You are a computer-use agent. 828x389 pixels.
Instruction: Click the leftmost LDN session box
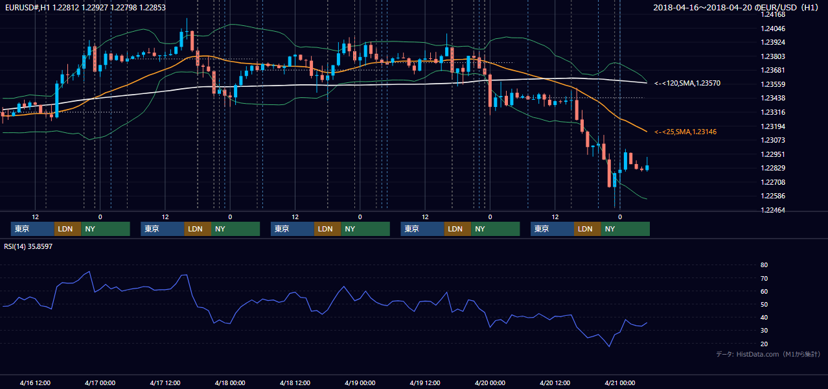click(67, 229)
